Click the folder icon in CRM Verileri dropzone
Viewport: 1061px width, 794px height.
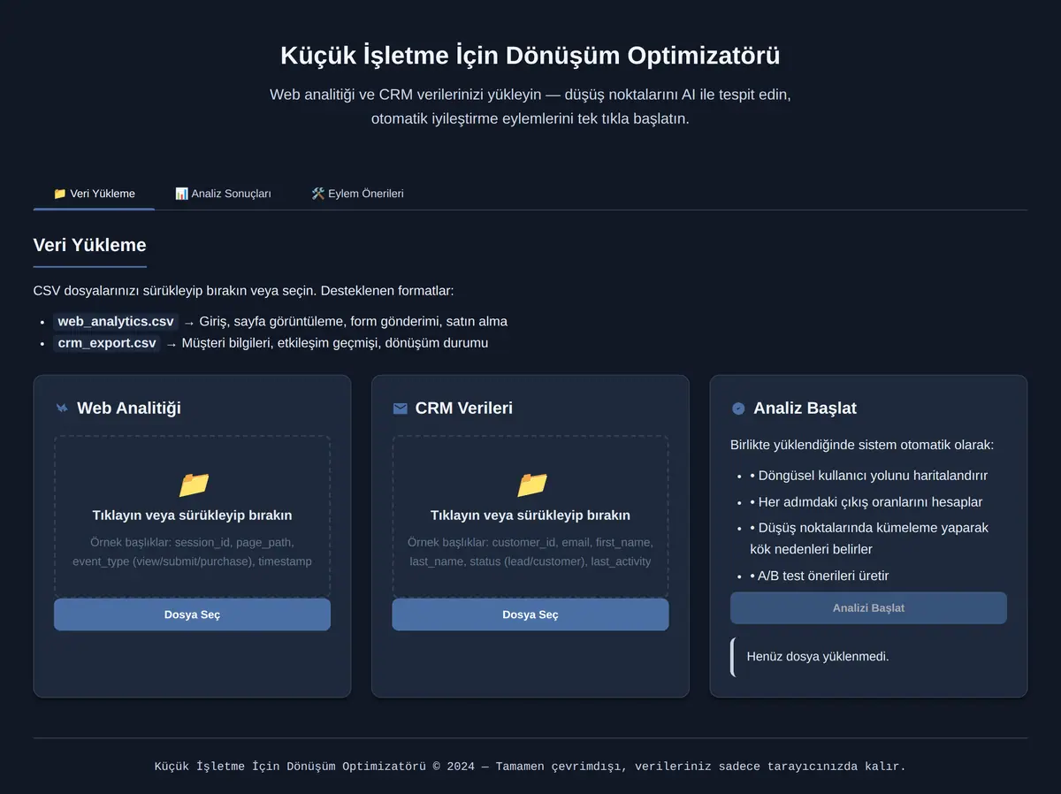point(532,484)
